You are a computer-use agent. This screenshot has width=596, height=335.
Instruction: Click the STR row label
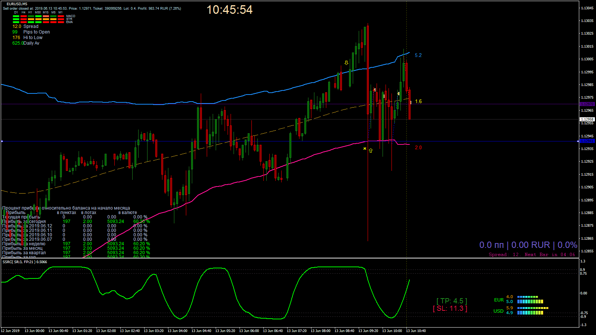pos(69,19)
